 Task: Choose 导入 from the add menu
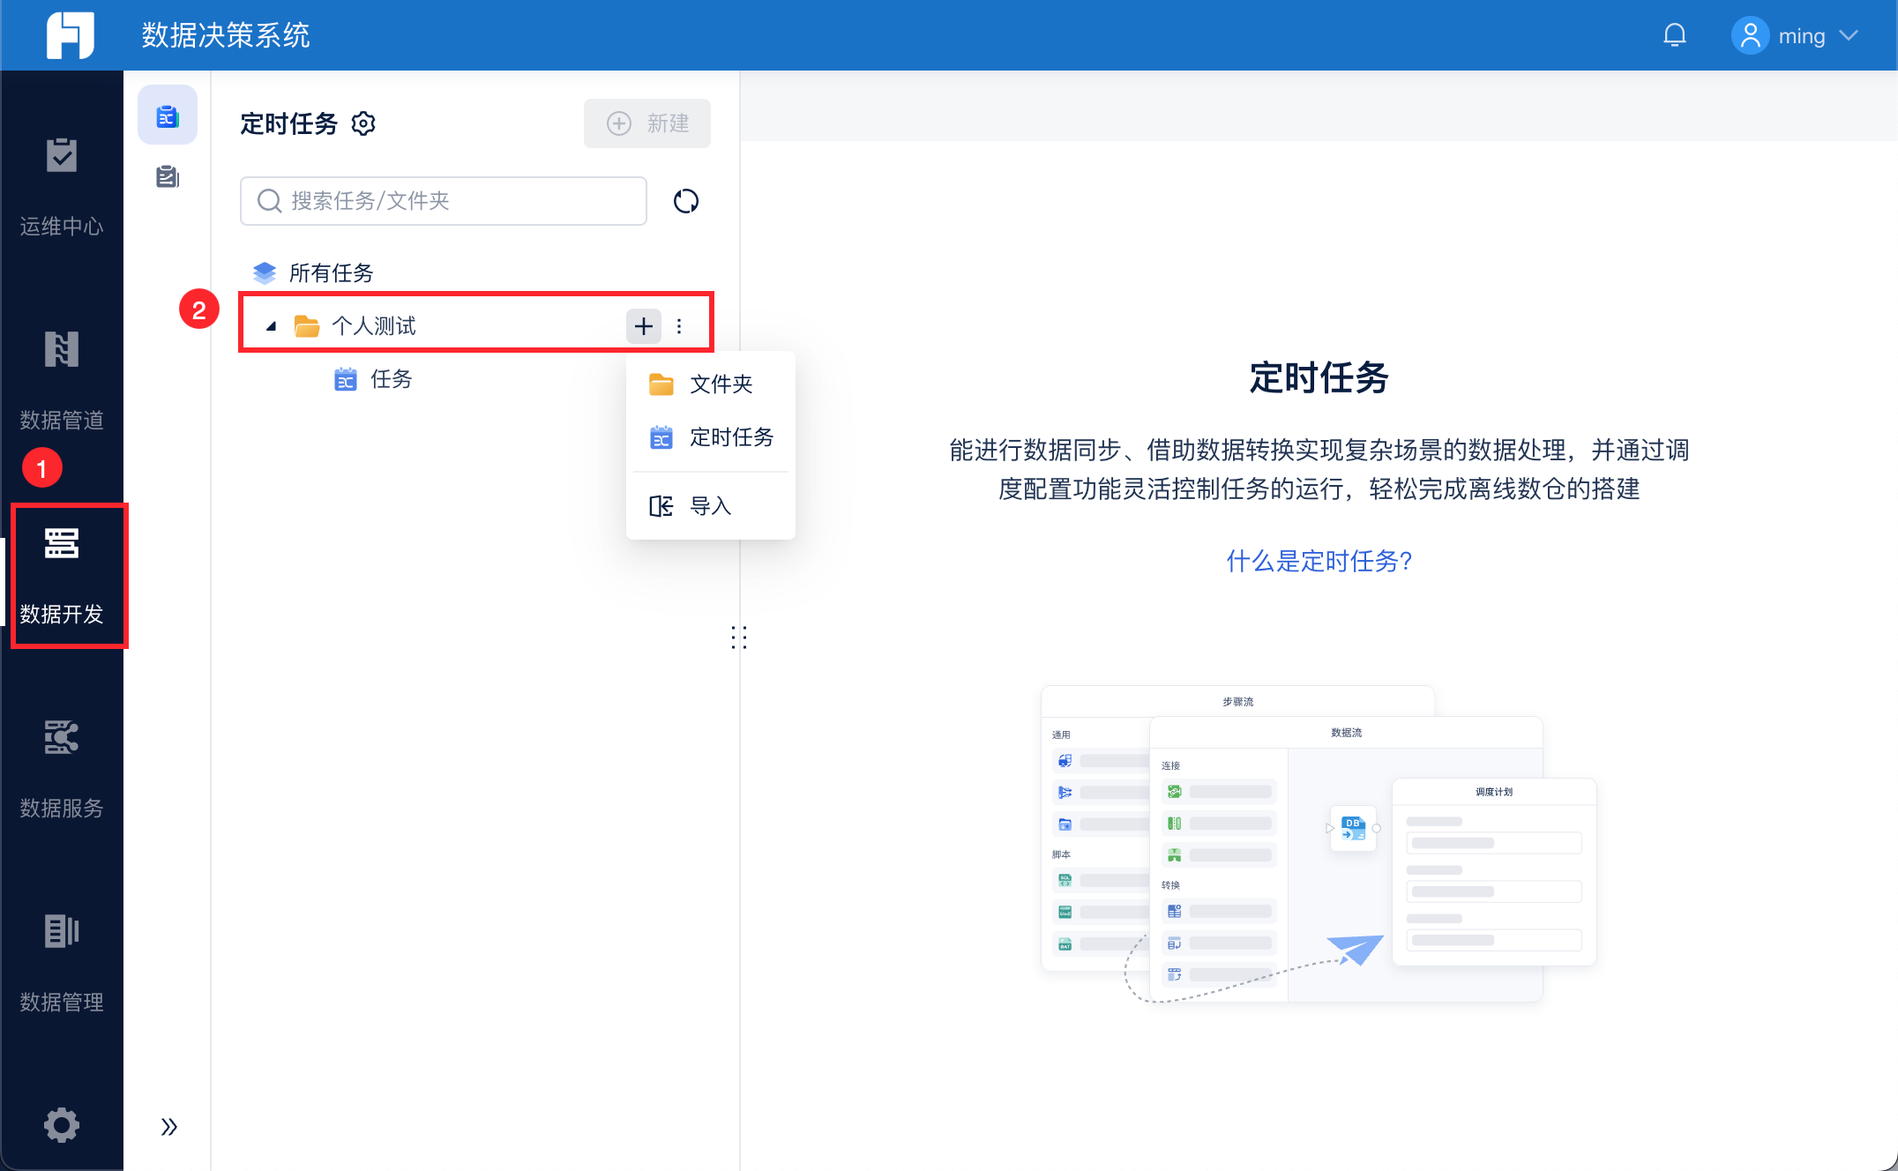pos(710,506)
